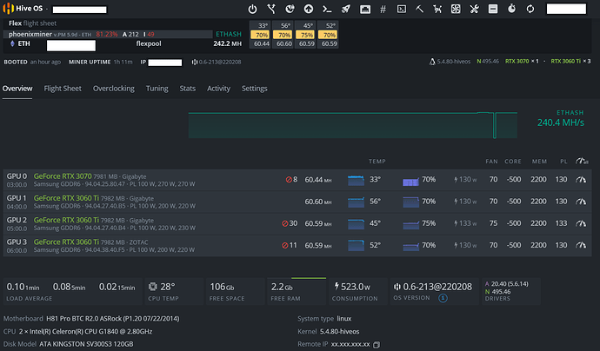This screenshot has height=351, width=600.
Task: Click GPU 1 GeForce RTX 3060 Ti name
Action: coord(66,198)
